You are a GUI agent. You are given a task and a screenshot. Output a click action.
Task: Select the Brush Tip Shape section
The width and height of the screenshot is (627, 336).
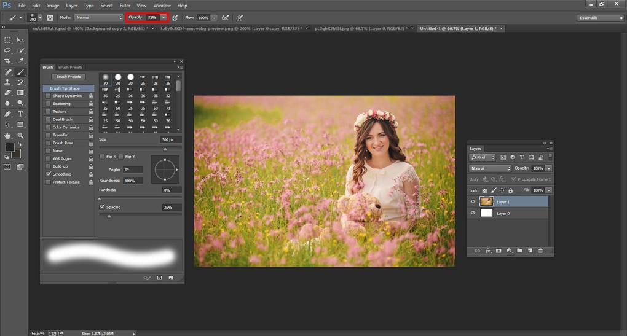pyautogui.click(x=68, y=88)
